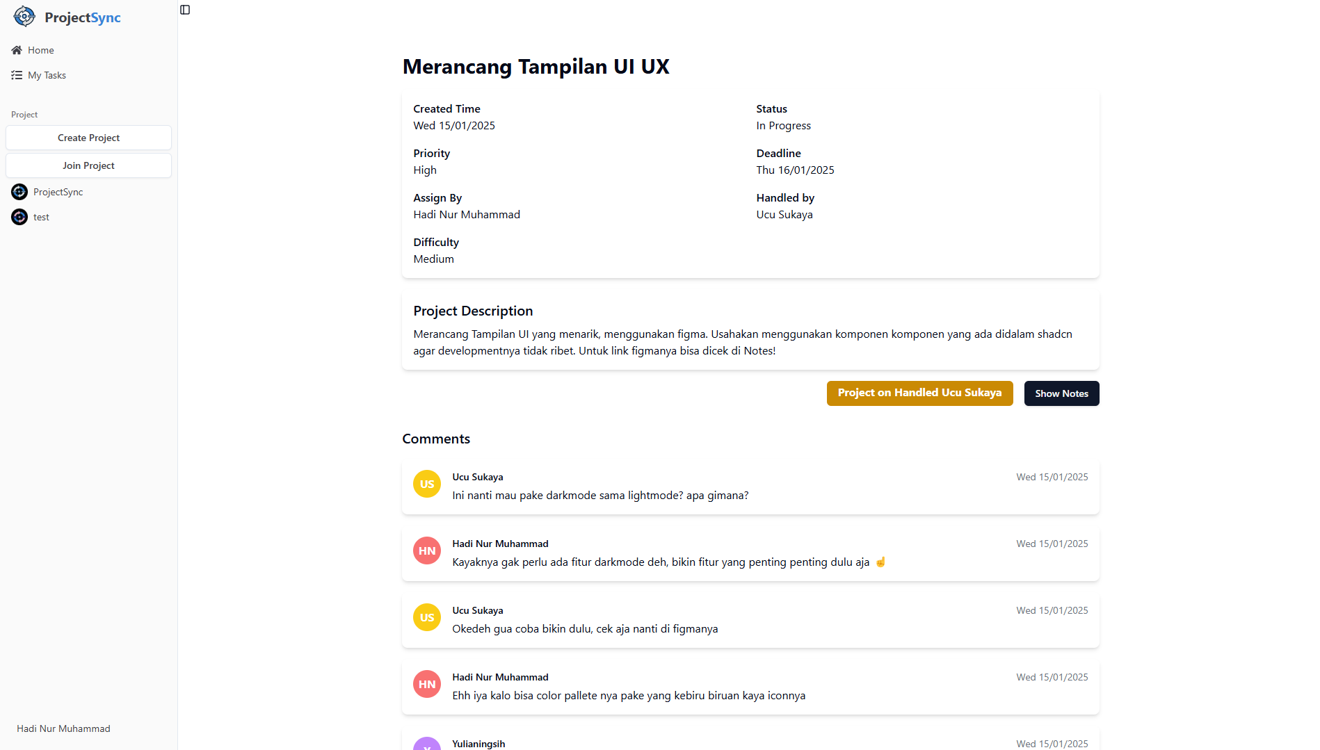Click HN avatar on color pallete comment
Viewport: 1320px width, 750px height.
tap(427, 684)
